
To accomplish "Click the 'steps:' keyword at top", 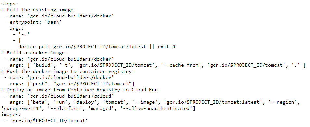I will (x=10, y=4).
